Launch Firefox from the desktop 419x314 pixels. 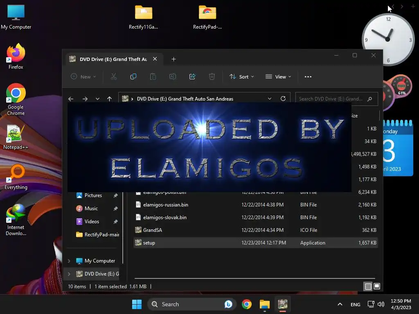pos(16,56)
